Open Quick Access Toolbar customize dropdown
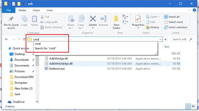199x111 pixels. (23, 4)
